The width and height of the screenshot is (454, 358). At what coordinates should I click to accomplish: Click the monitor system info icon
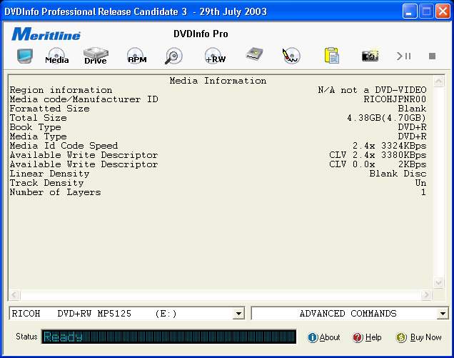[x=25, y=56]
